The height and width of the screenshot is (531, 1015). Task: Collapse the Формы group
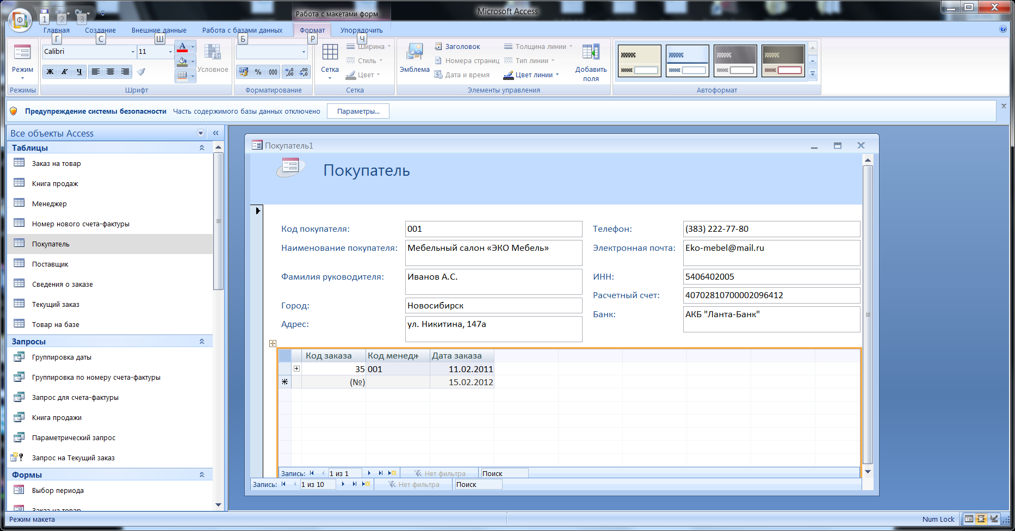pos(202,475)
